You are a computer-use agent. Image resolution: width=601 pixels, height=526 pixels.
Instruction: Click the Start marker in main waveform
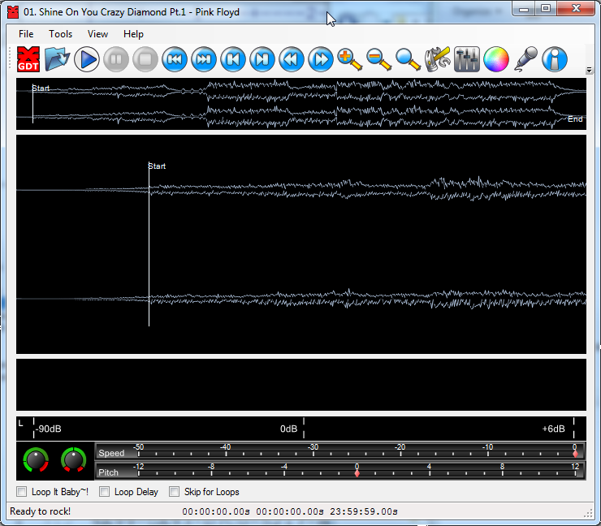tap(157, 166)
